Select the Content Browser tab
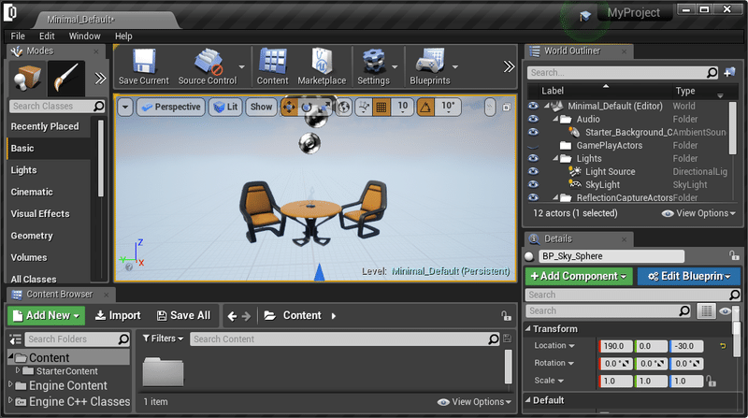This screenshot has height=418, width=748. (x=60, y=295)
